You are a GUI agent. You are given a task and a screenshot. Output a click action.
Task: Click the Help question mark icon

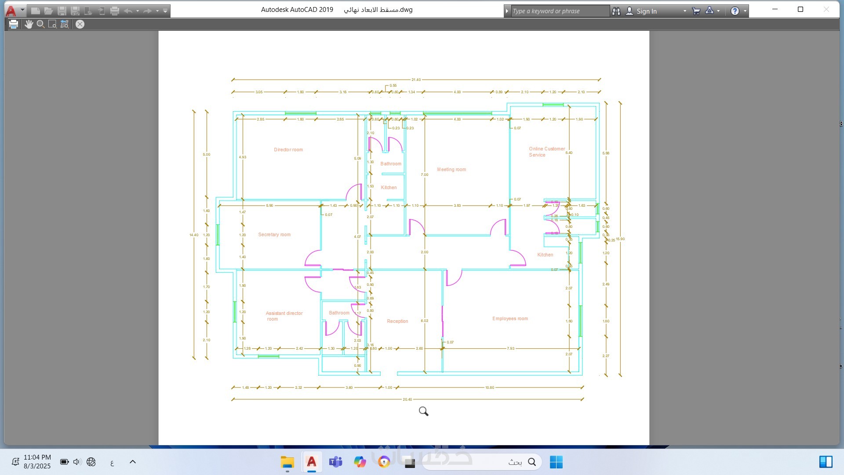[735, 11]
